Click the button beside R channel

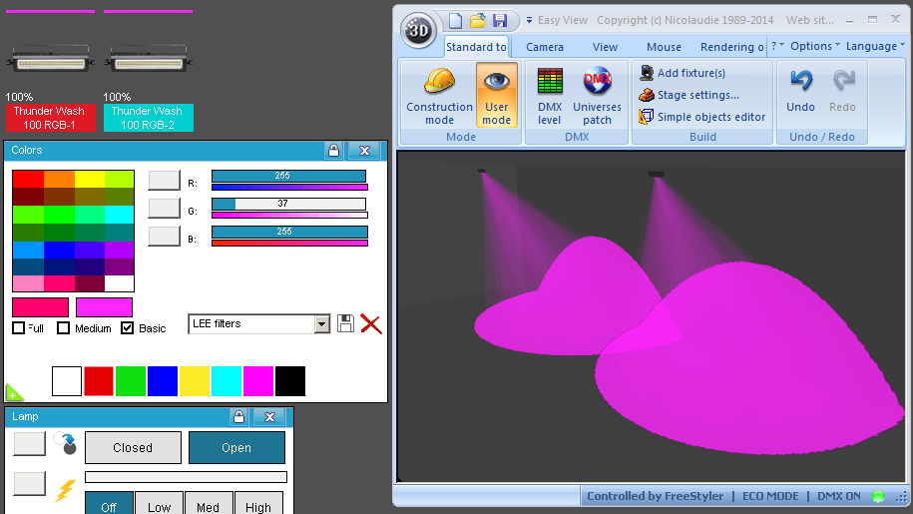click(x=165, y=180)
